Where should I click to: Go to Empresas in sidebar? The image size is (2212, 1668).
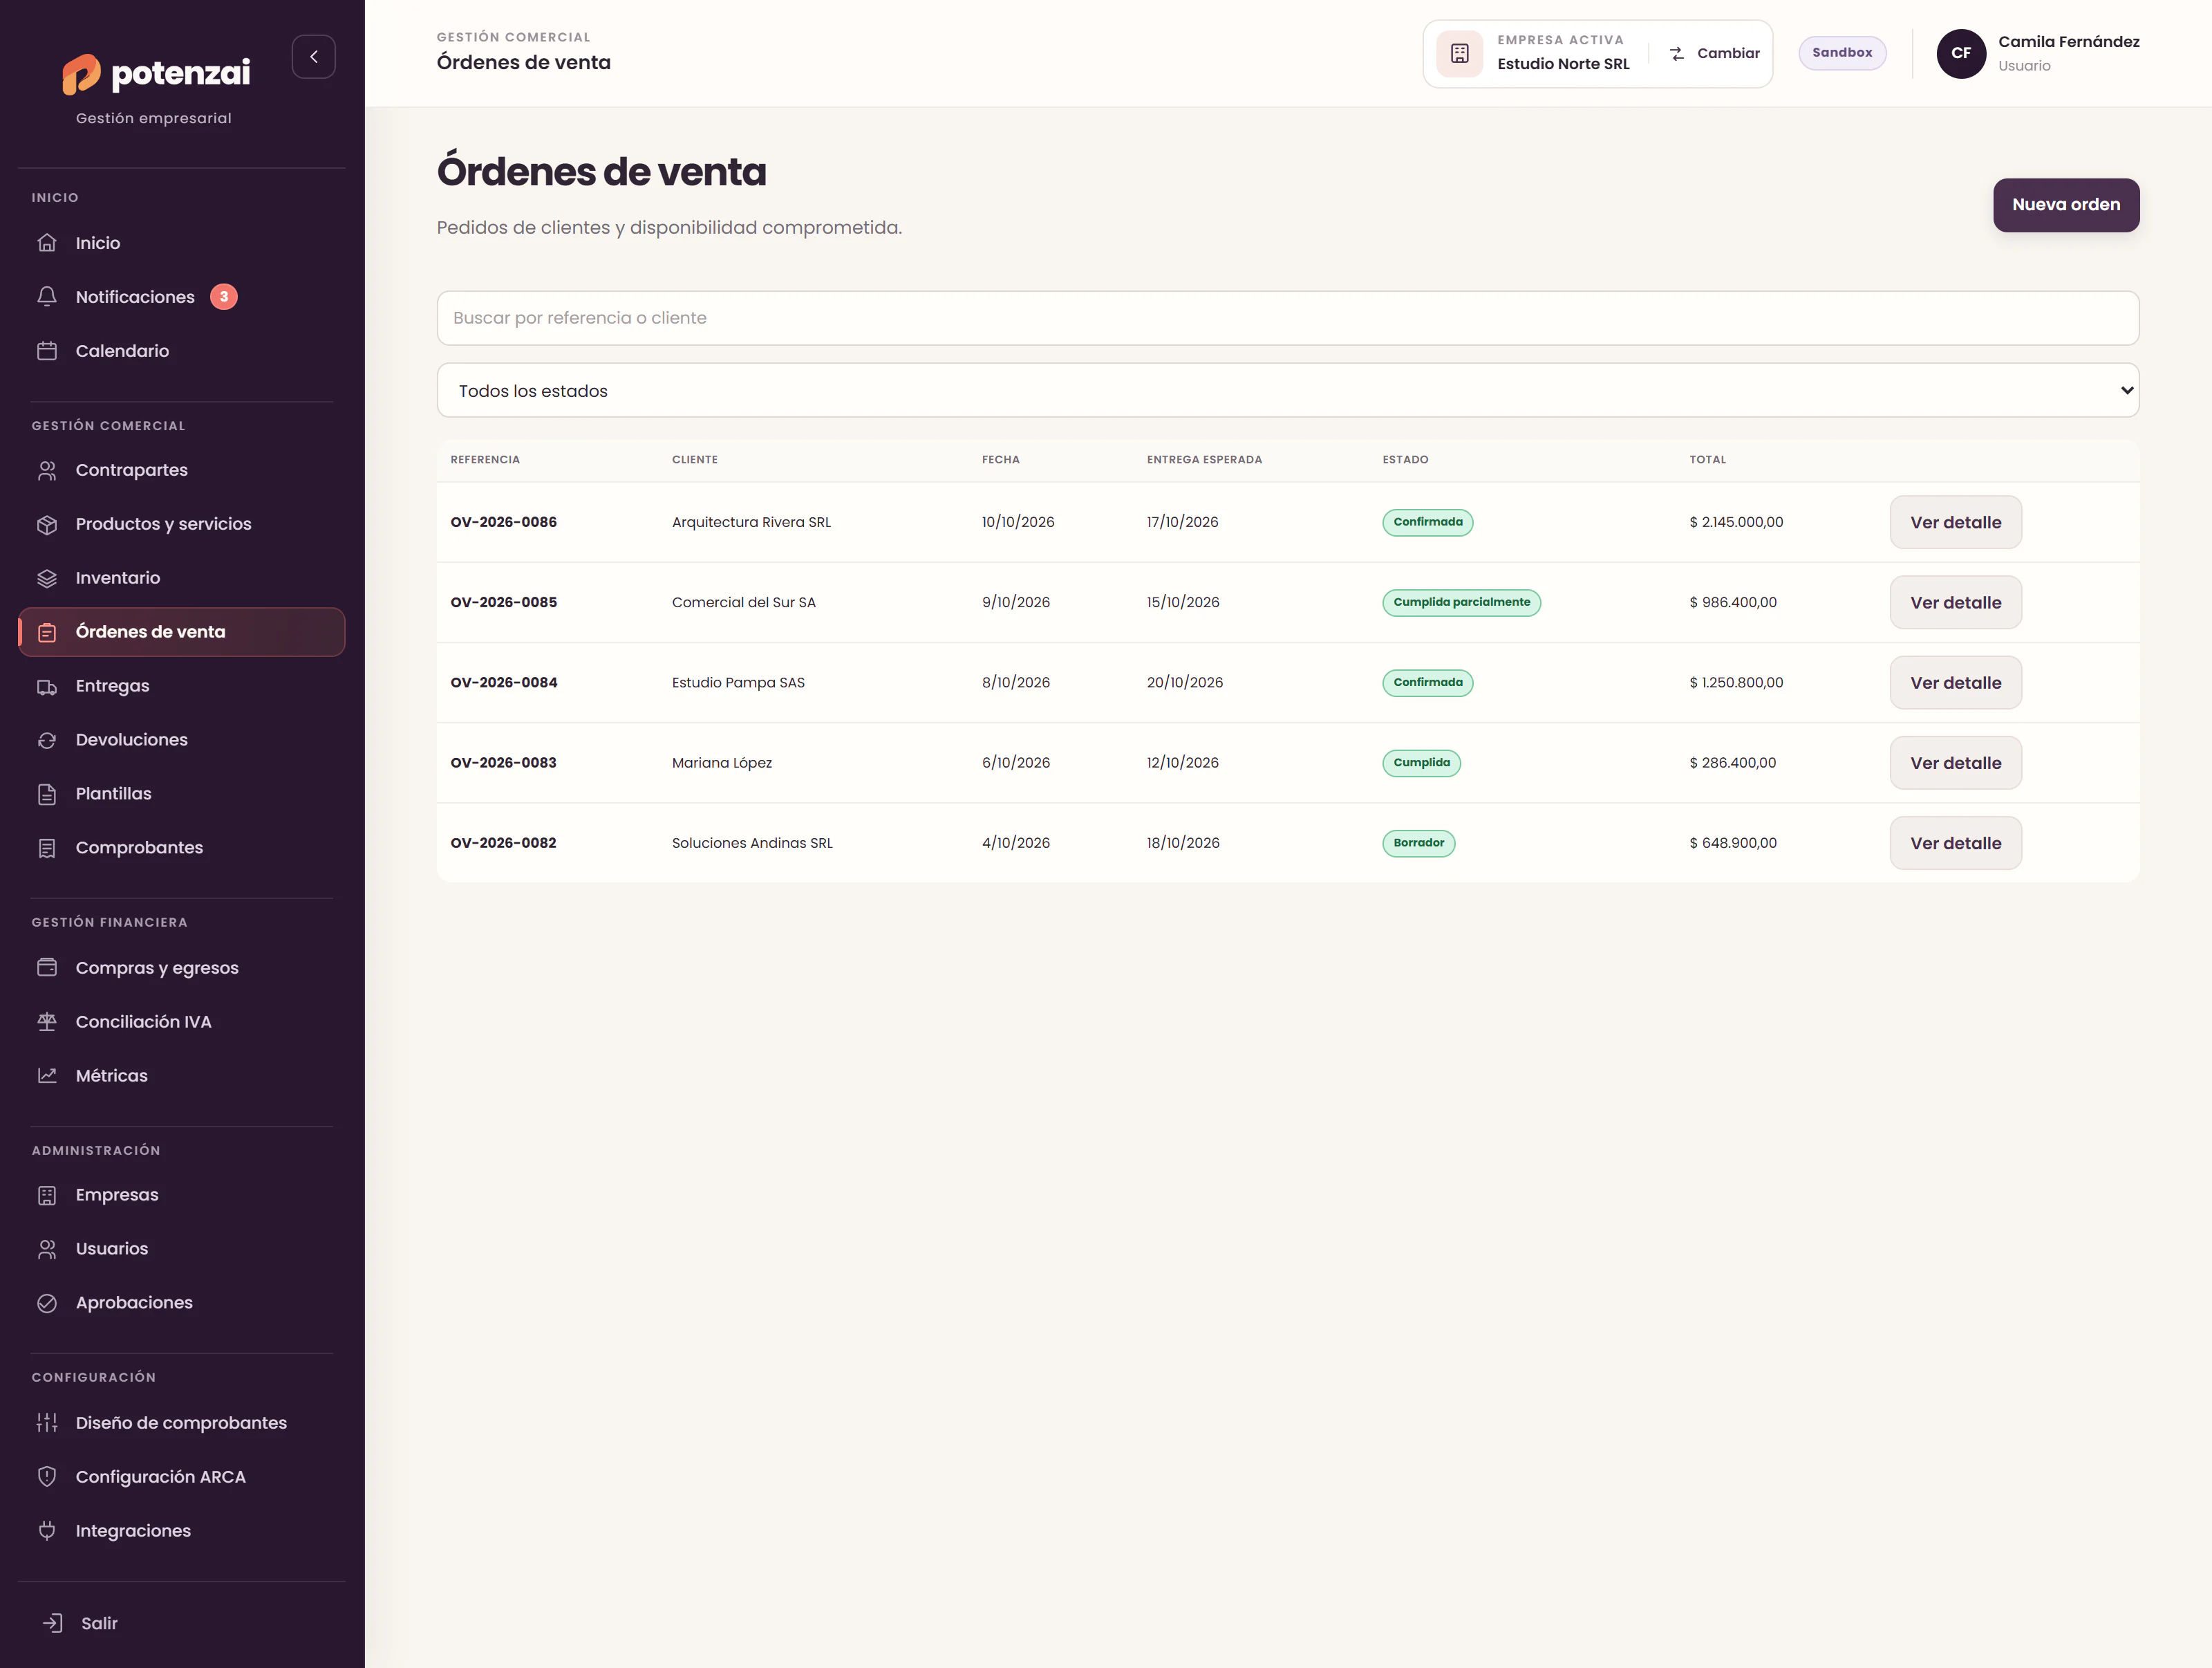(x=182, y=1195)
